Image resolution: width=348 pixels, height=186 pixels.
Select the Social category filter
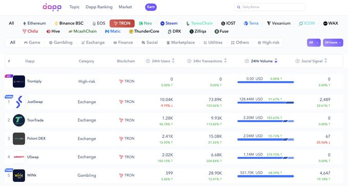click(x=150, y=42)
